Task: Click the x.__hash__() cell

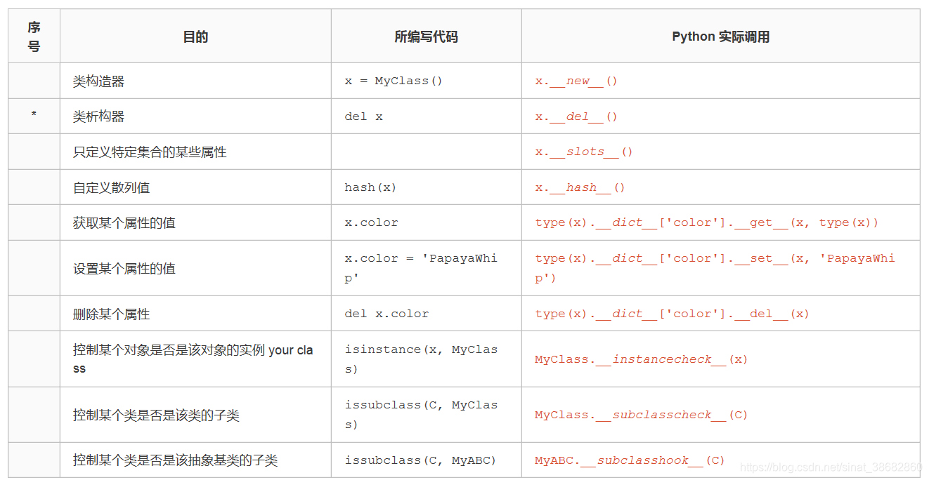Action: [x=720, y=187]
